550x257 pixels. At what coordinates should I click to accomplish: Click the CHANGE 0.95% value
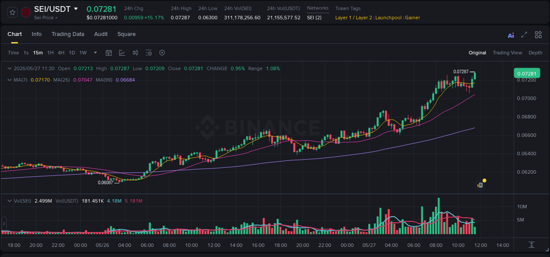tap(238, 68)
